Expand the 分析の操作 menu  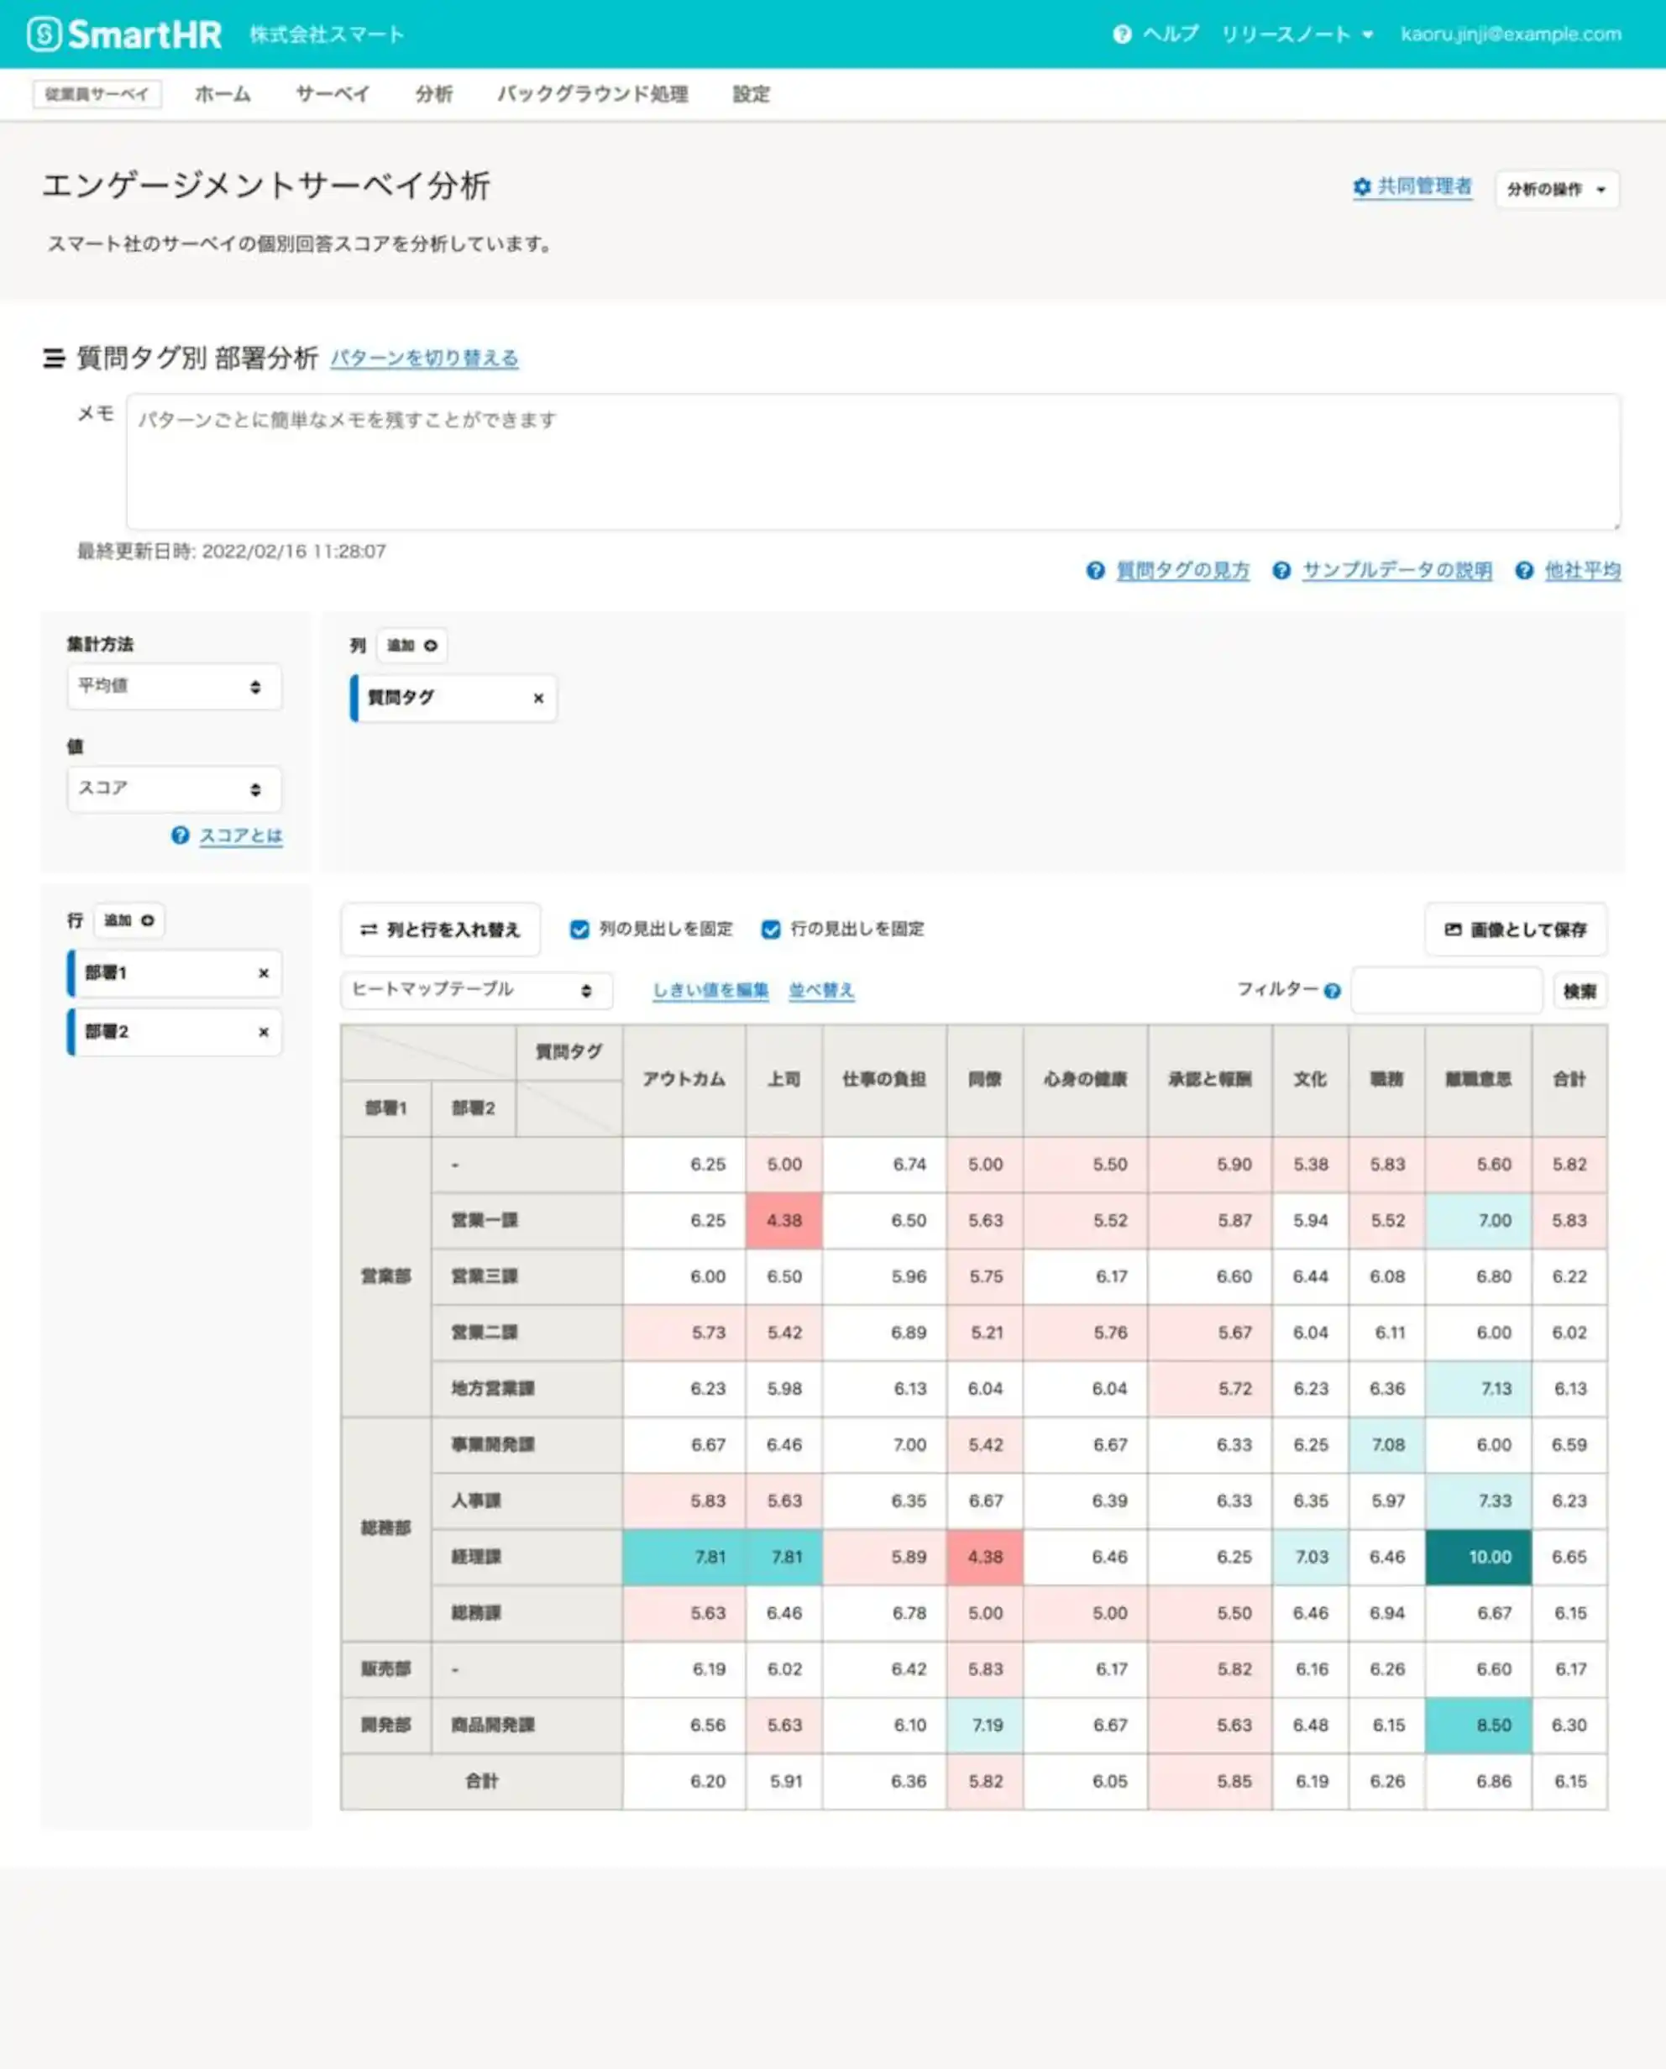[1557, 189]
